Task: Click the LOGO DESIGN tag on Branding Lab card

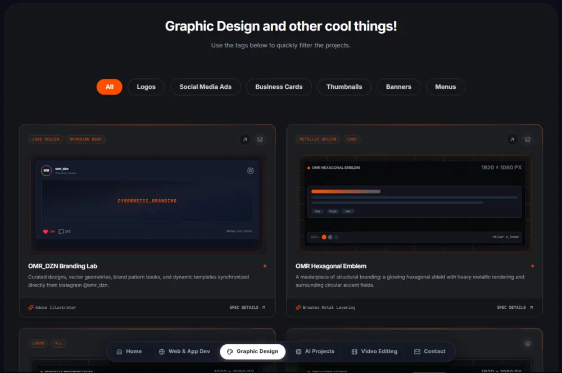Action: click(46, 139)
